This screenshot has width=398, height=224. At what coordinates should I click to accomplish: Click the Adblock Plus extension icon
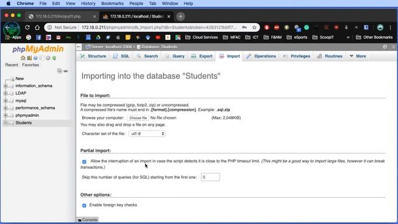tap(276, 27)
